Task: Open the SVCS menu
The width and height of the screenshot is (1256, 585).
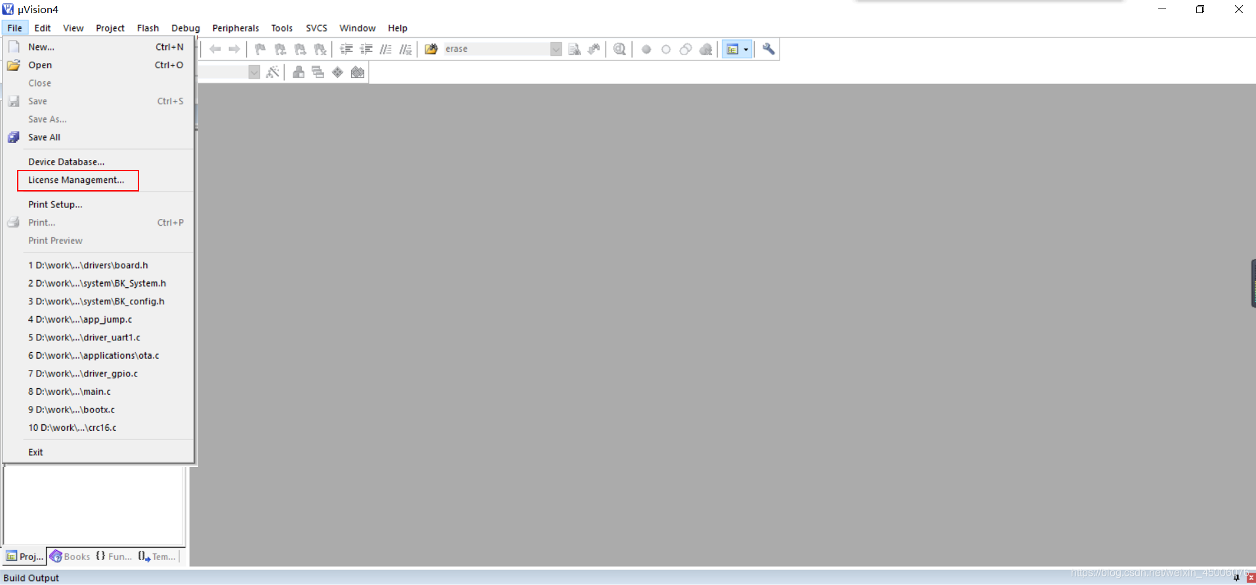Action: [316, 28]
